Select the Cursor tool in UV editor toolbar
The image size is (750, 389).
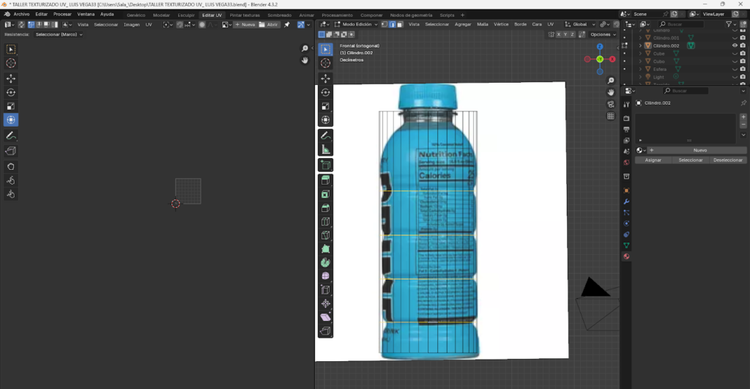[10, 63]
